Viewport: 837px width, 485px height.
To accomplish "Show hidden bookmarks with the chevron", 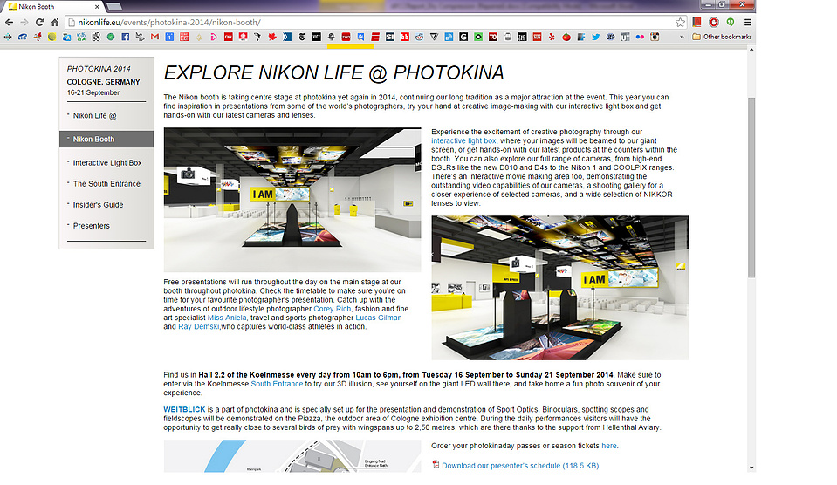I will (x=682, y=37).
